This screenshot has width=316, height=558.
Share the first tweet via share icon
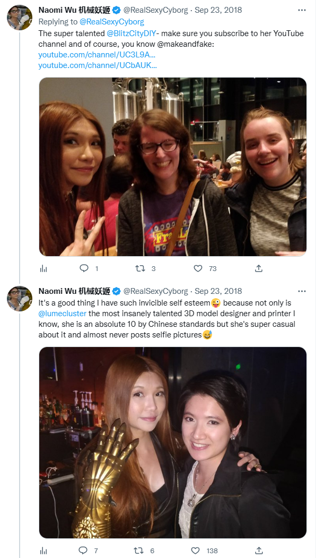[259, 268]
